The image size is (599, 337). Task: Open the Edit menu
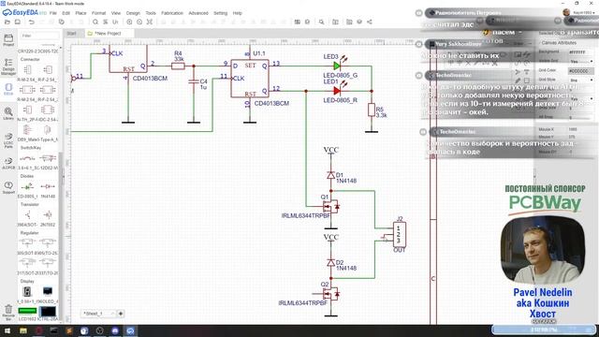pos(66,13)
